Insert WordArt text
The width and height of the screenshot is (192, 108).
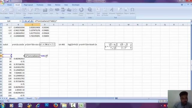(112, 11)
